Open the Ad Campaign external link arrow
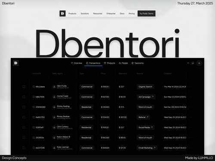The image size is (215, 161). tap(153, 97)
